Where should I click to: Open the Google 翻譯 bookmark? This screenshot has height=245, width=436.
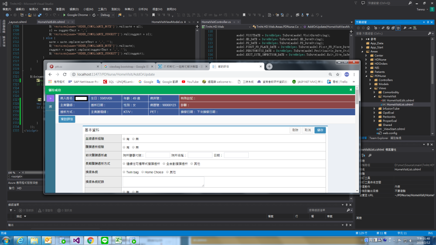pos(167,82)
